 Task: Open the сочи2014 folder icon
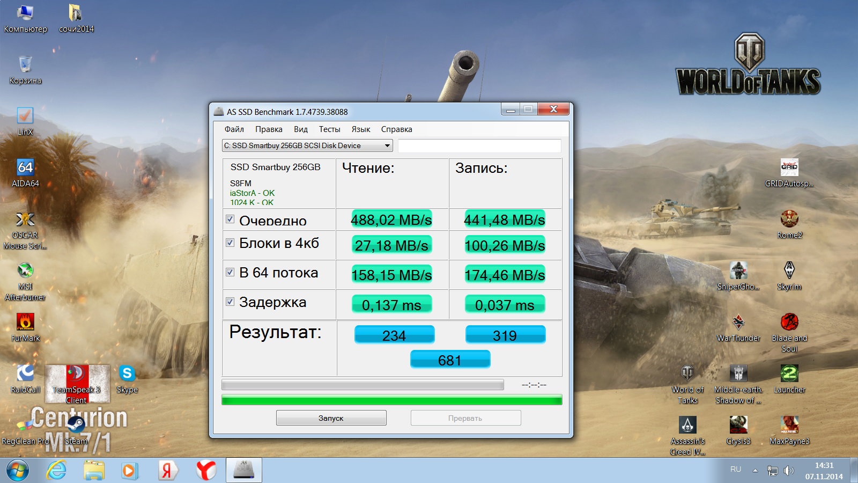point(76,19)
